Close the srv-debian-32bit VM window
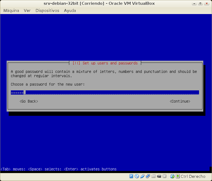The height and width of the screenshot is (181, 212). 207,3
